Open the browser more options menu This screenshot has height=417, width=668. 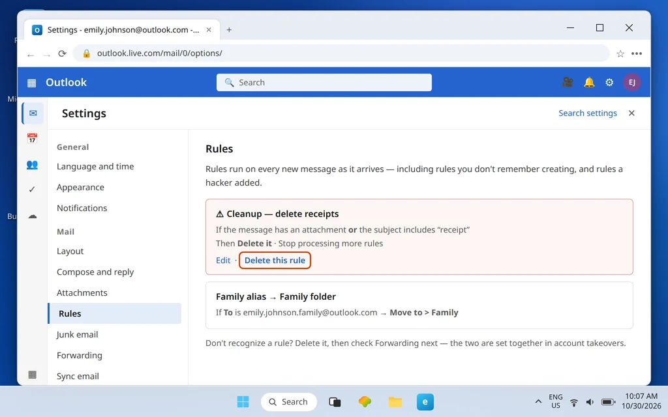click(x=637, y=53)
